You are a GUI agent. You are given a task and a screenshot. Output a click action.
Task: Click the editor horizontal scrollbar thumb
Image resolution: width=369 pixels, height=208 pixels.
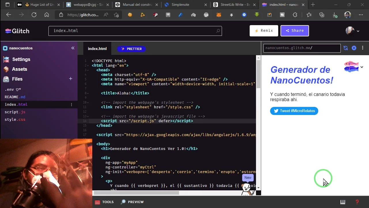pos(136,193)
